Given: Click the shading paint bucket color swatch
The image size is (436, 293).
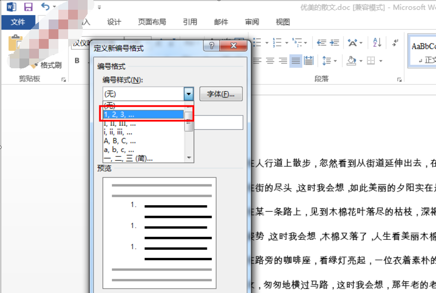Looking at the screenshot, I should (x=352, y=60).
